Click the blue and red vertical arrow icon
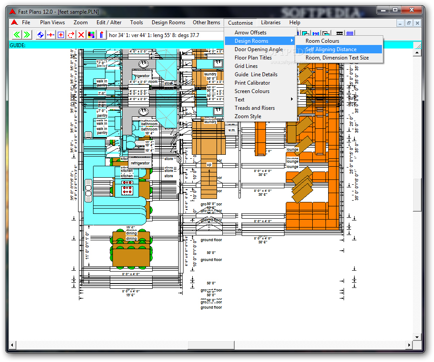Screen dimensions: 434x362 pos(101,35)
